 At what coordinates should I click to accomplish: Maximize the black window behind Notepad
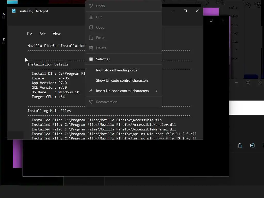pyautogui.click(x=211, y=20)
